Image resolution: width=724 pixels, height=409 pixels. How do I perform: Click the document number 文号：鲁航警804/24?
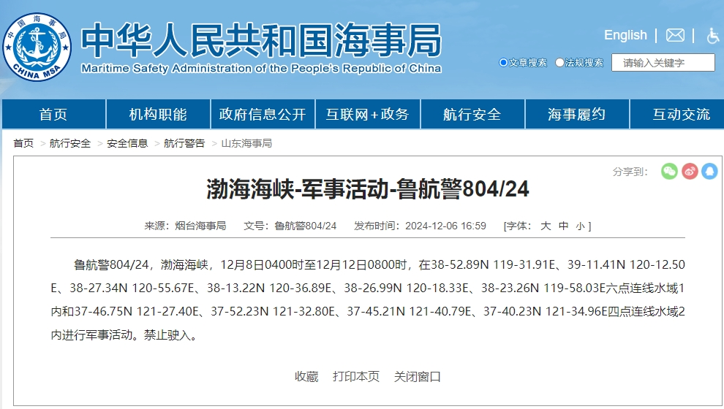coord(290,226)
